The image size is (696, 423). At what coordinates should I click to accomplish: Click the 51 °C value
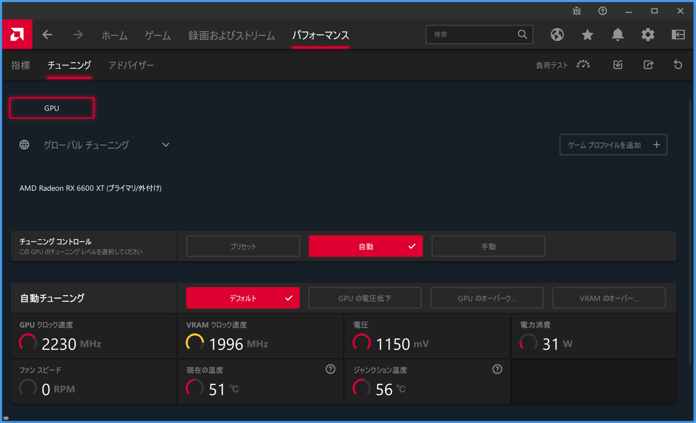[x=224, y=389]
